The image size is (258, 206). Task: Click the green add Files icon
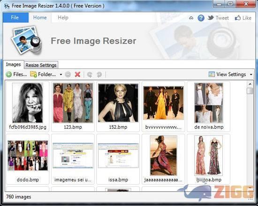pos(9,74)
